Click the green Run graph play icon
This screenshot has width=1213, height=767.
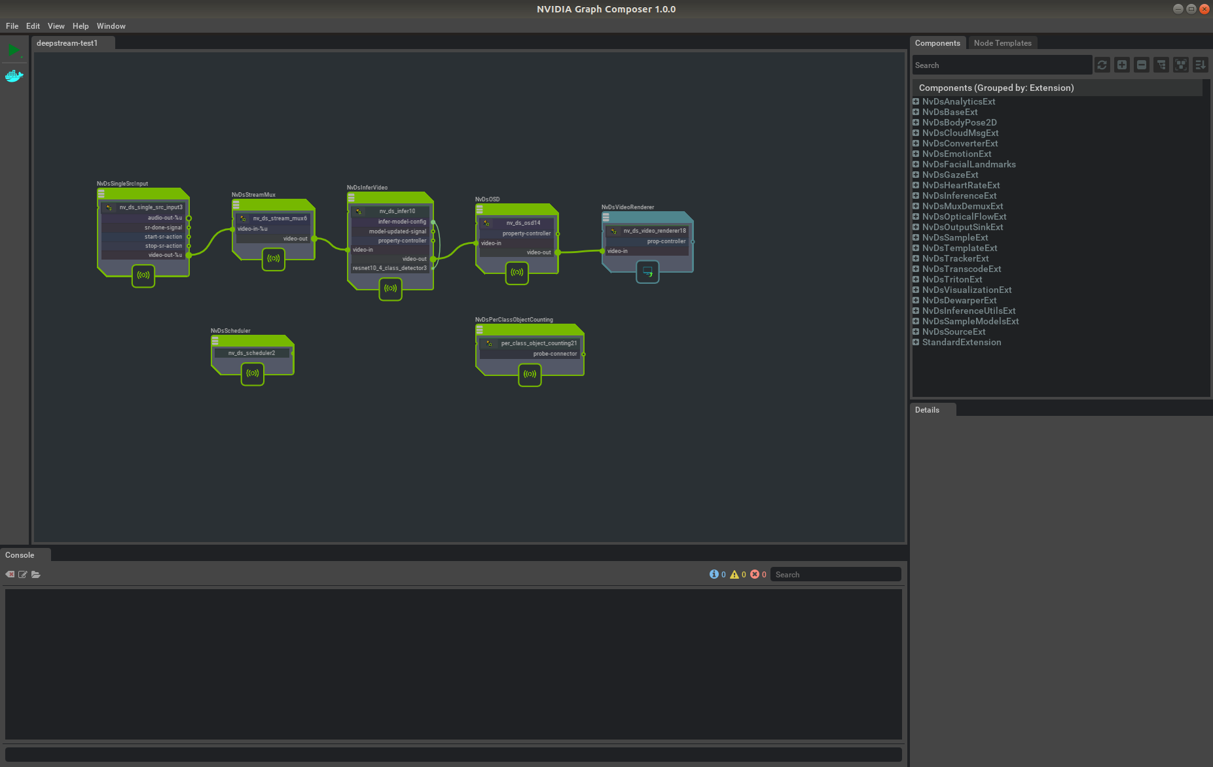tap(13, 50)
